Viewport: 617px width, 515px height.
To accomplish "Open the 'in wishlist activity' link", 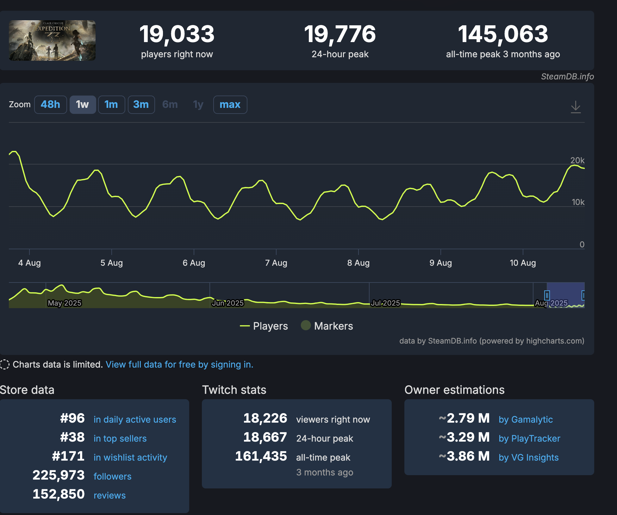I will 130,457.
